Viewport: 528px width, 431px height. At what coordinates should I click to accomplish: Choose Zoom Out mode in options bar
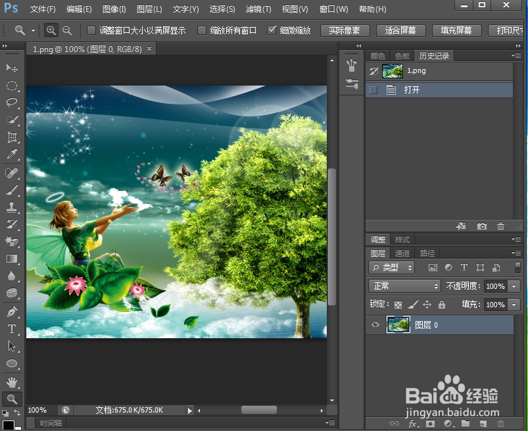click(x=67, y=30)
